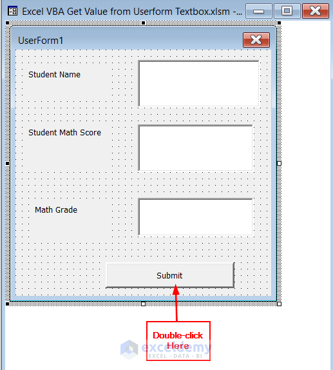Select the Student Math Score label
The width and height of the screenshot is (333, 370).
tap(64, 133)
